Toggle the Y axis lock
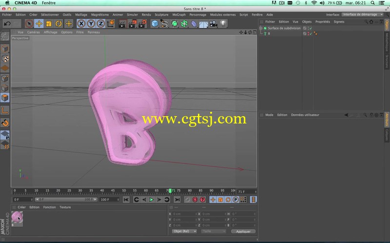This screenshot has height=243, width=390. pyautogui.click(x=91, y=24)
